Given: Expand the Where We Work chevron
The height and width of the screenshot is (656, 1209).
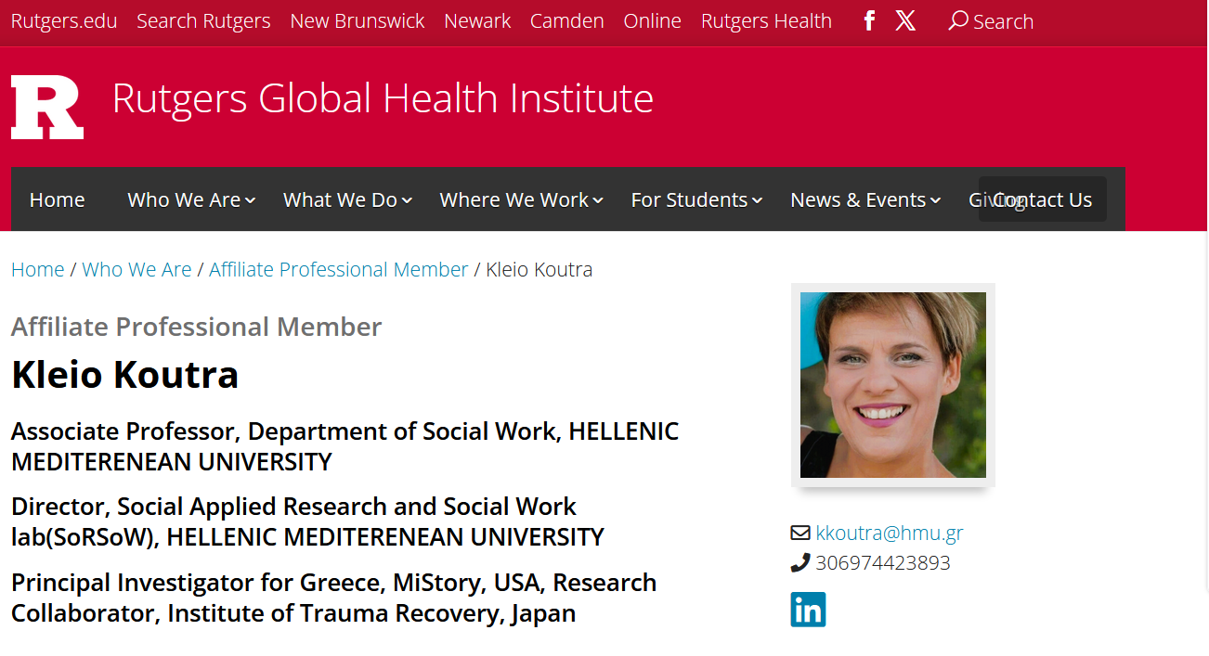Looking at the screenshot, I should click(x=598, y=200).
